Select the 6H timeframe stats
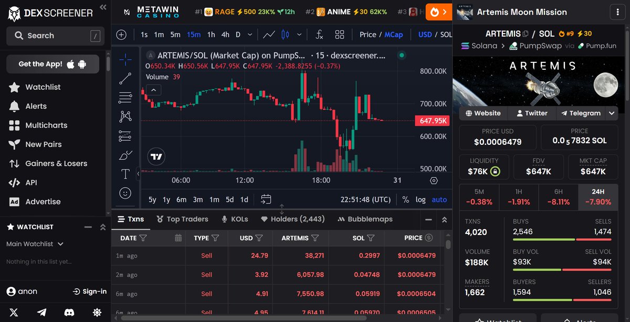 [558, 197]
